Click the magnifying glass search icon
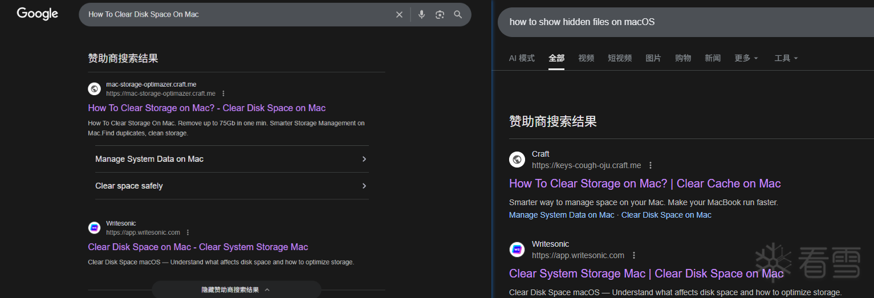 (458, 15)
